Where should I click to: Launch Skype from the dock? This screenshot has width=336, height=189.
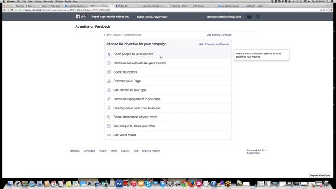click(148, 184)
